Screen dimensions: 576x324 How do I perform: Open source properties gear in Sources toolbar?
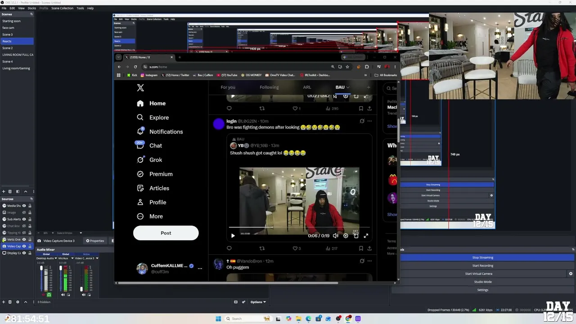18,302
